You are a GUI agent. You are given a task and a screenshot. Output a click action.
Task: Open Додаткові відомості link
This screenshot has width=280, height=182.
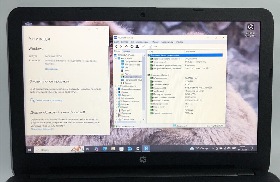pos(42,129)
